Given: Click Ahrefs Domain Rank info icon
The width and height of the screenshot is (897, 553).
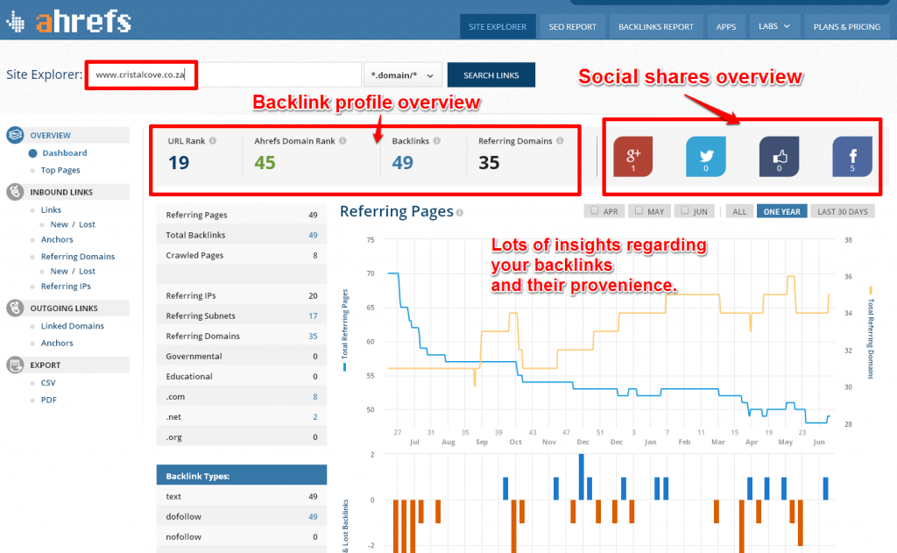Looking at the screenshot, I should click(343, 141).
